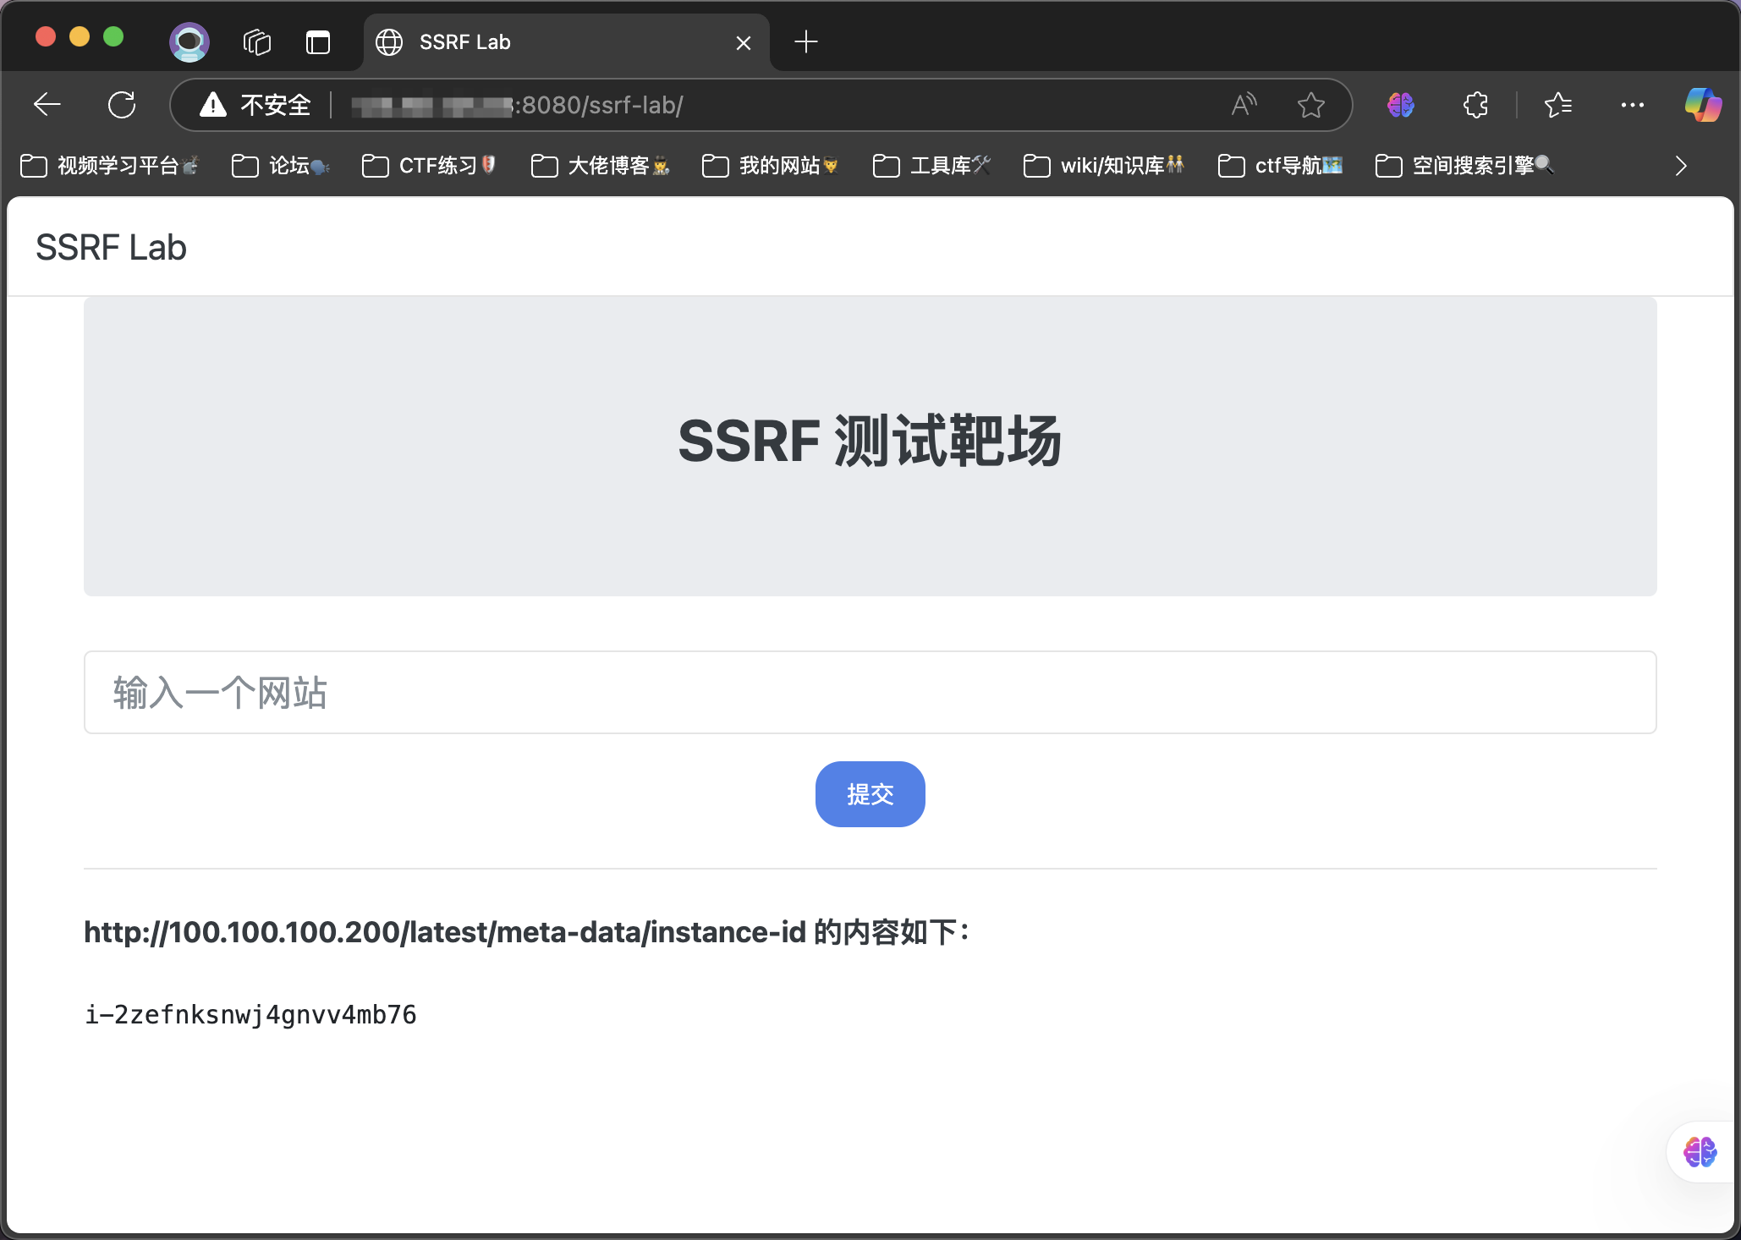Click the browser back arrow
This screenshot has height=1240, width=1741.
click(x=47, y=105)
